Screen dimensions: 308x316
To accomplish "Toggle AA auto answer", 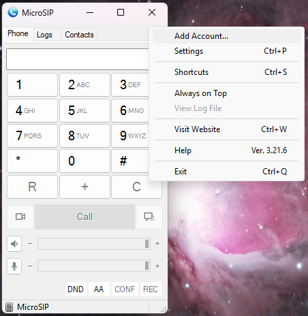I will pyautogui.click(x=99, y=289).
